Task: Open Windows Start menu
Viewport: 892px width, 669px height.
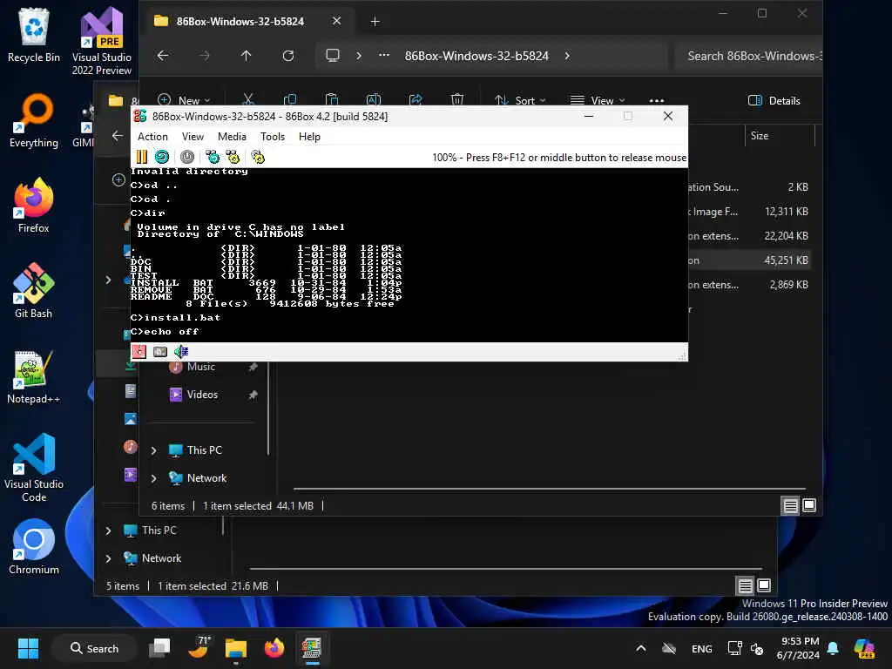Action: pos(28,648)
